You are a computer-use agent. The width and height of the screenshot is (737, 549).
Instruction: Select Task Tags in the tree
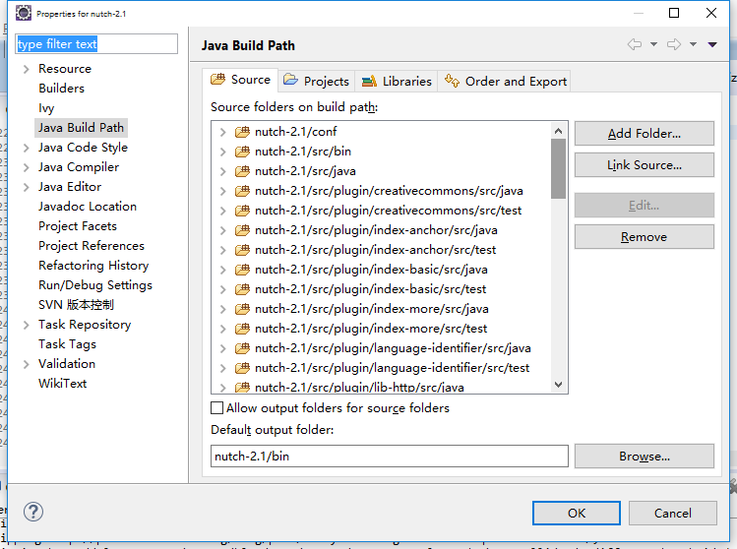(67, 344)
